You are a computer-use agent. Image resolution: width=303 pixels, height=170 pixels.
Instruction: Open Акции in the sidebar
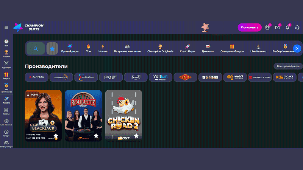(x=6, y=54)
